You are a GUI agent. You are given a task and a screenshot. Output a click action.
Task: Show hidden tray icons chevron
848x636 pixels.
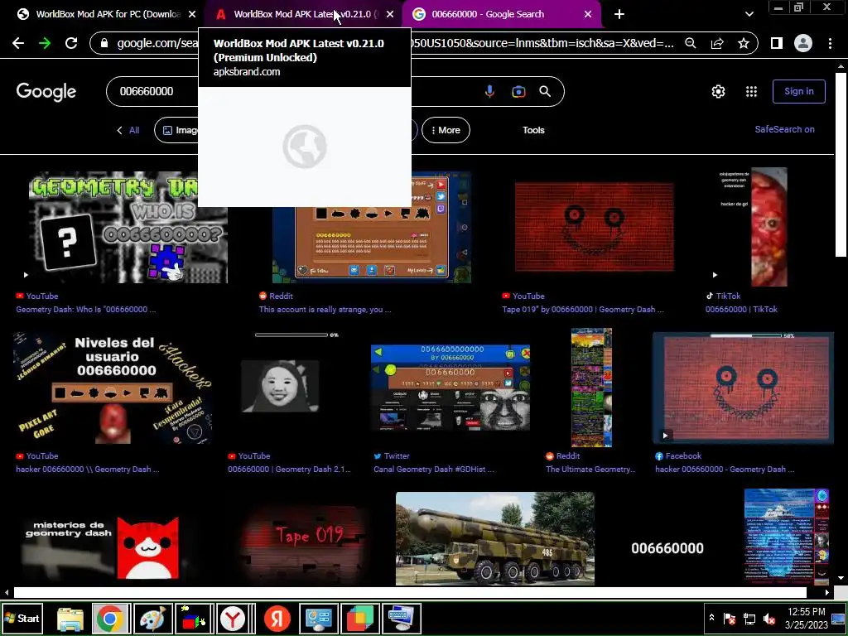point(711,618)
